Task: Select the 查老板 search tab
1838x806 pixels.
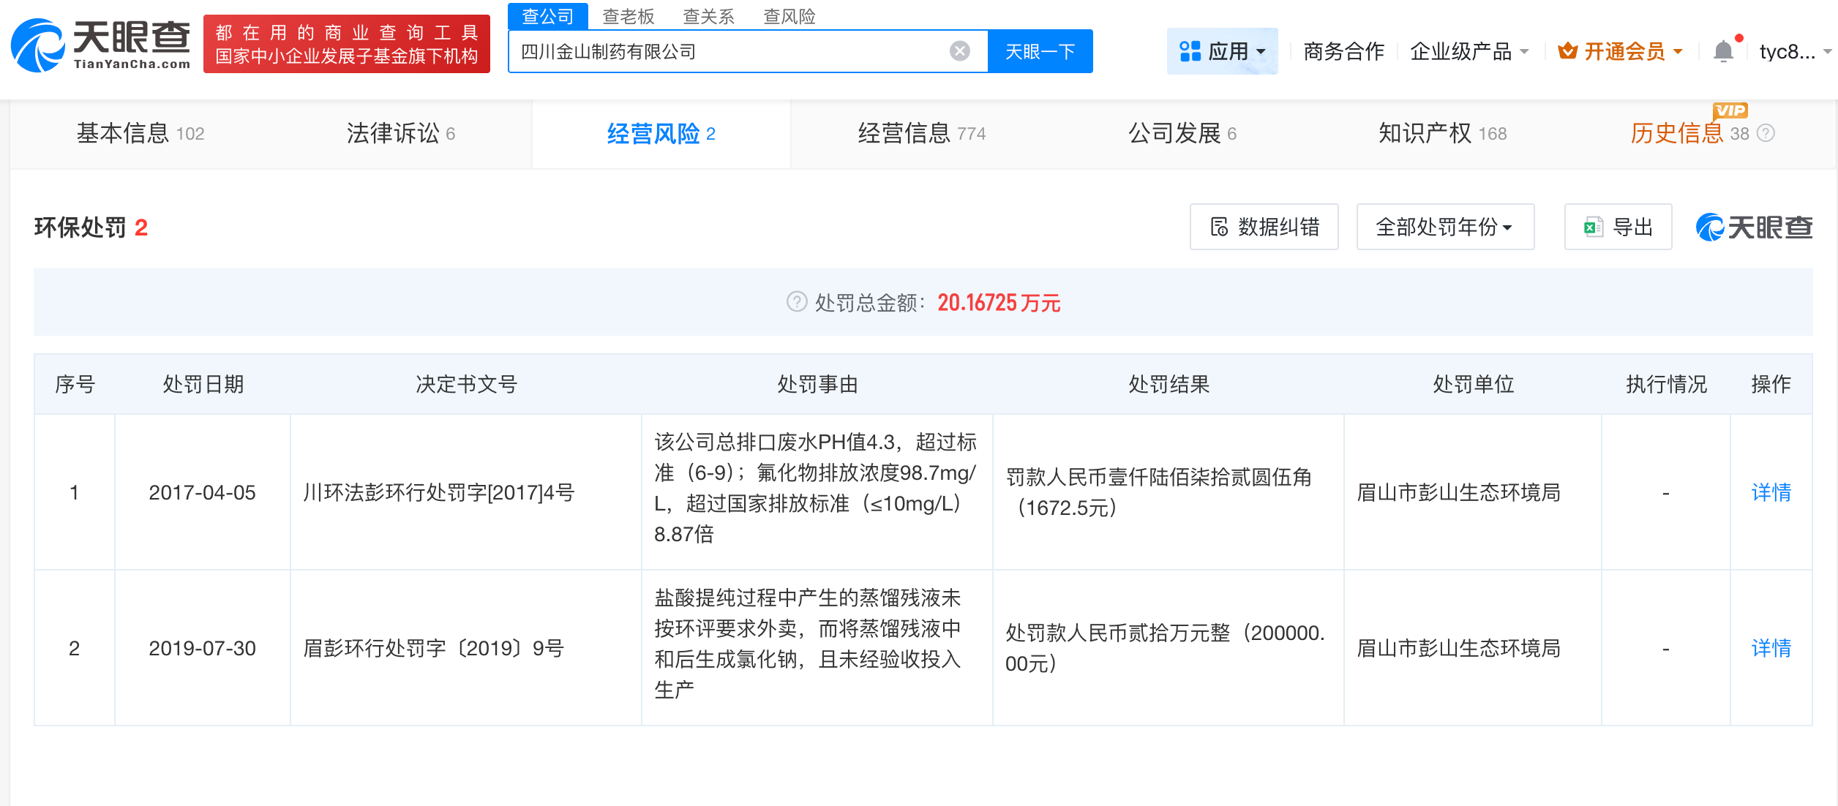Action: tap(628, 16)
